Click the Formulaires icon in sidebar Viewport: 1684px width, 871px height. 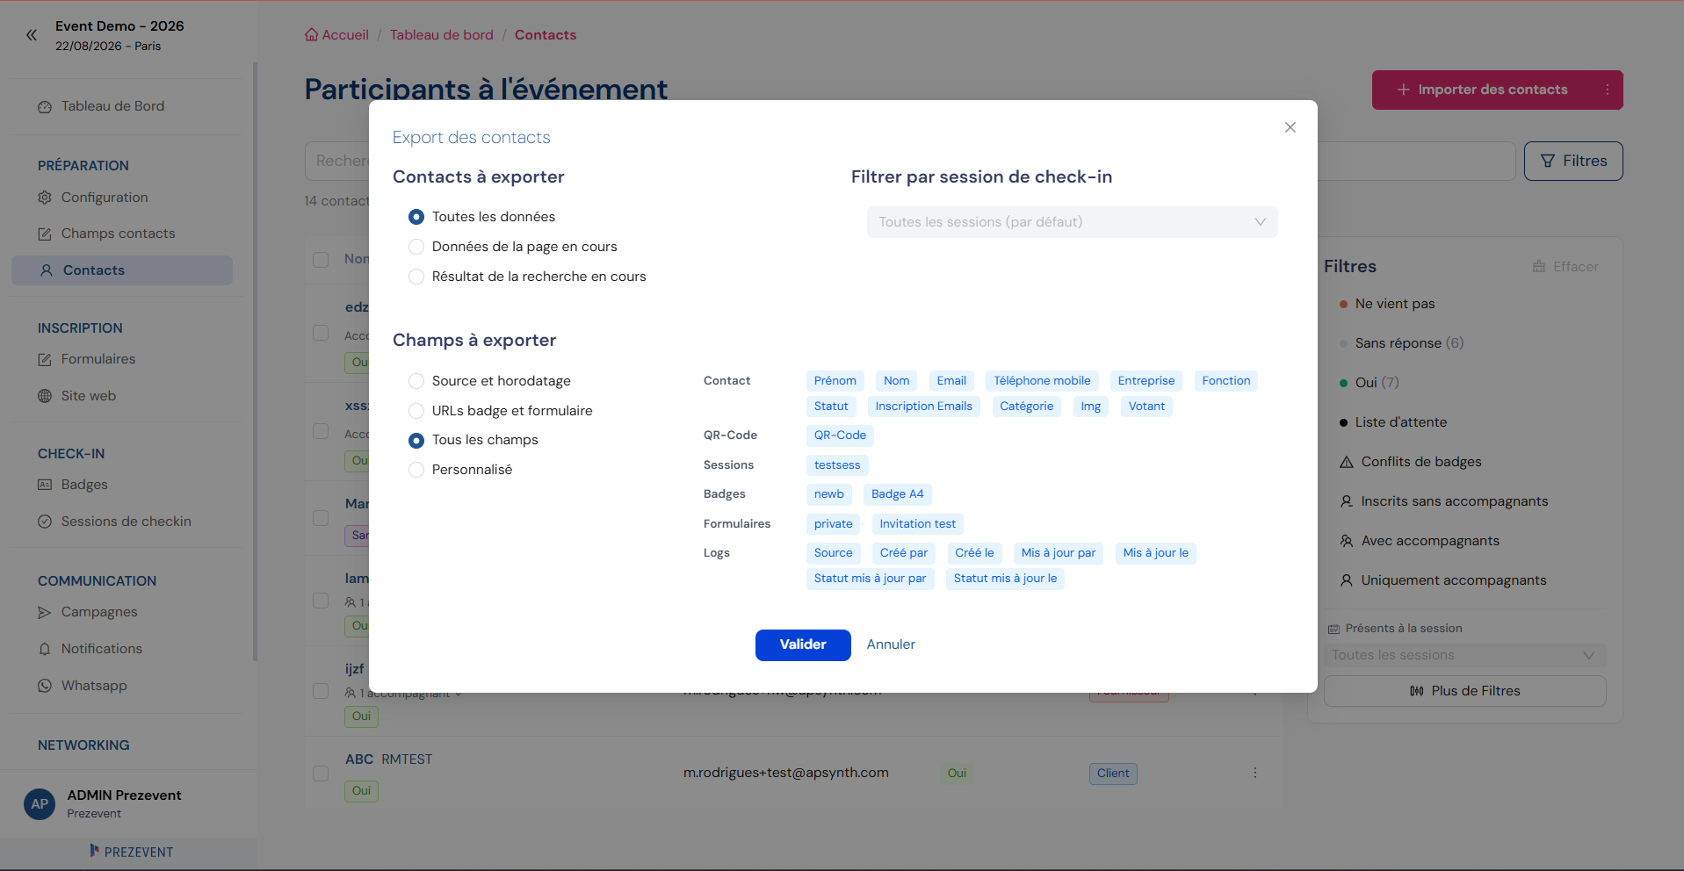45,360
